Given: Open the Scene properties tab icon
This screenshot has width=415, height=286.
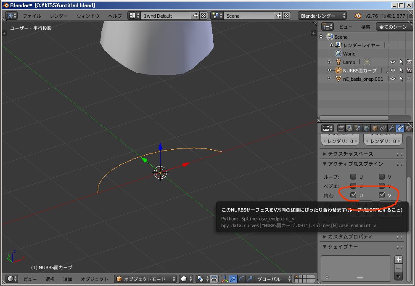Looking at the screenshot, I should (358, 128).
